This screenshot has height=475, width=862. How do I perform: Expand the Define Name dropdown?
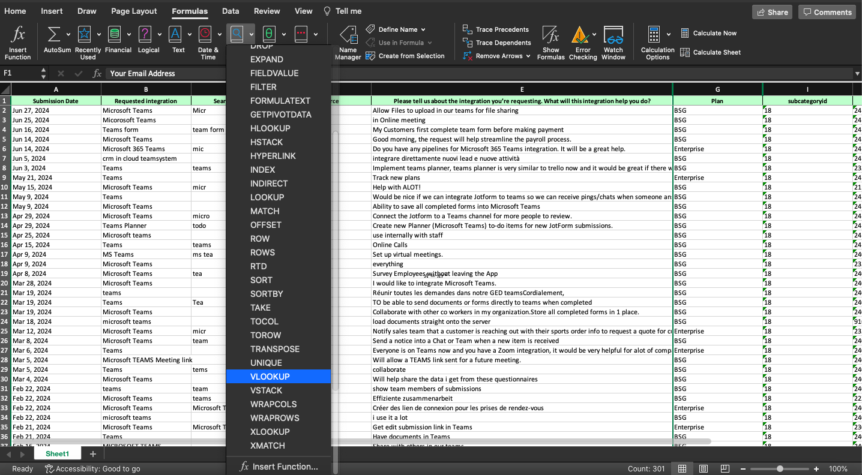[423, 29]
